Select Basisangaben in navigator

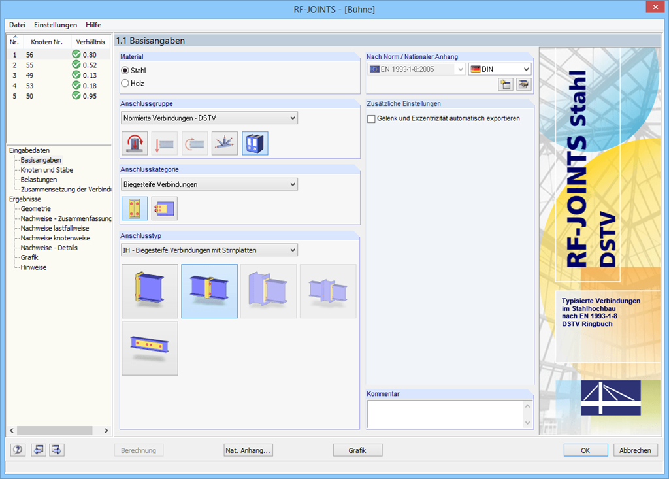[41, 160]
